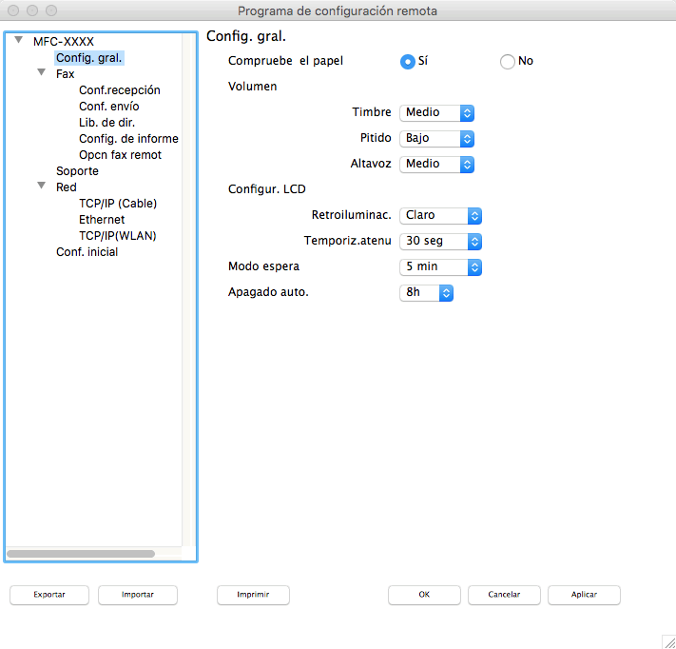Collapse the MFC-XXXX tree node
676x649 pixels.
point(18,40)
